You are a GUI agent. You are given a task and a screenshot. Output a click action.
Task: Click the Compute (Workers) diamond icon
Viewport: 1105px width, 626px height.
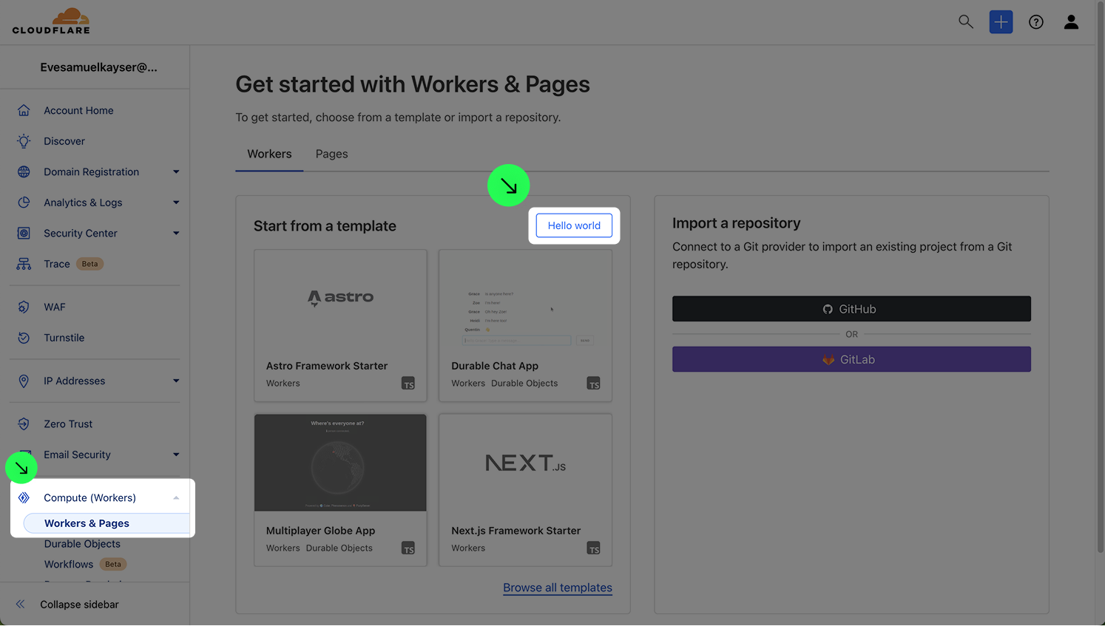pyautogui.click(x=24, y=497)
